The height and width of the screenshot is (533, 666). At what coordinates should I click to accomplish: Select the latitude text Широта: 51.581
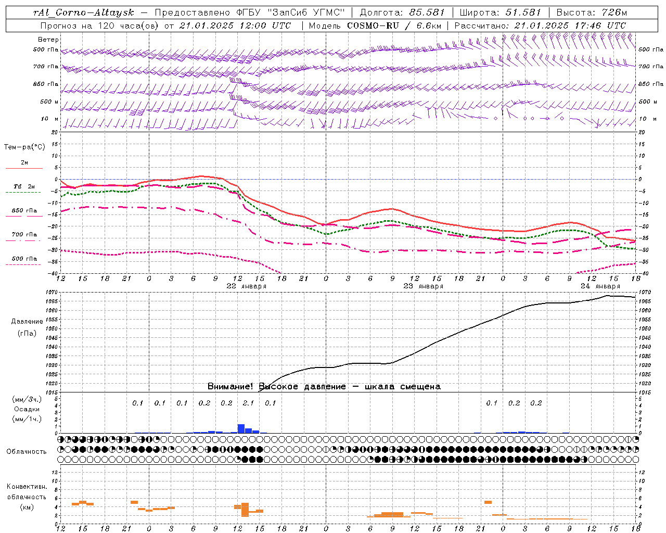pos(500,12)
